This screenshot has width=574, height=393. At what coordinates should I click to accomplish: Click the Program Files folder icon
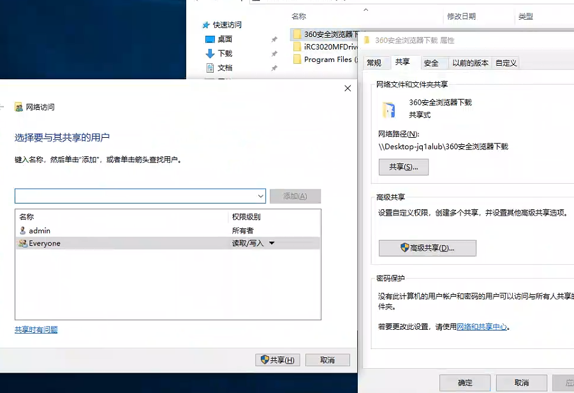point(297,59)
